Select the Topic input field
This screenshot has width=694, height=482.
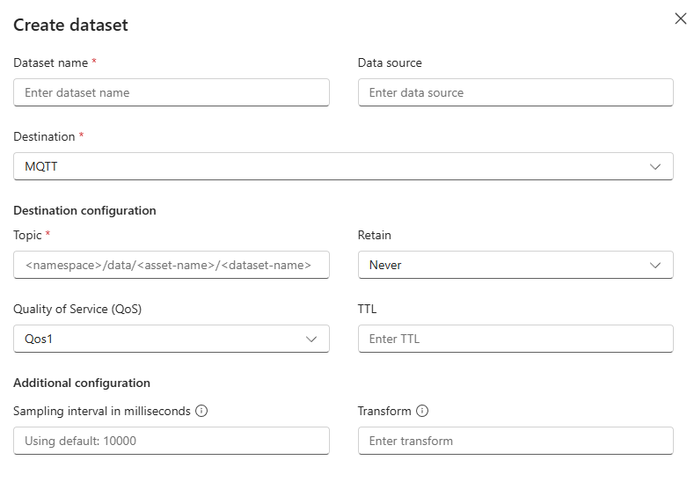click(172, 265)
